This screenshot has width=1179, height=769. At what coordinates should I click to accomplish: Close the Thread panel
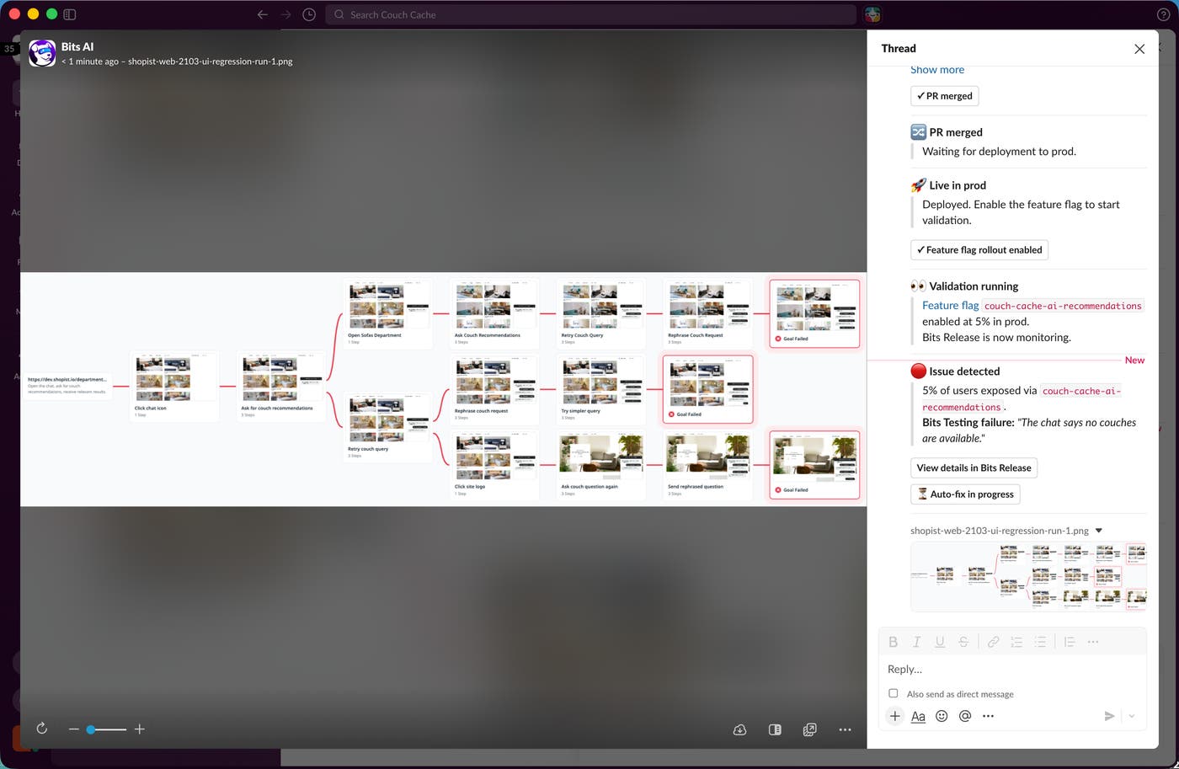coord(1139,49)
